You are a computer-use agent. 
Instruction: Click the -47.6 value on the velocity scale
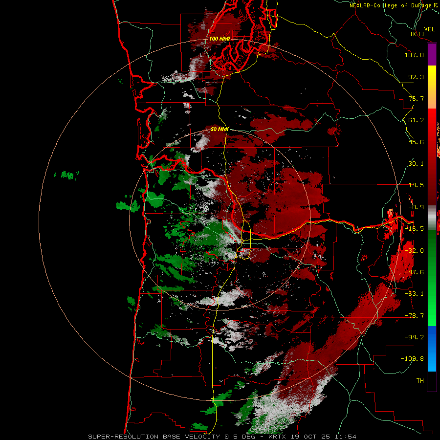pyautogui.click(x=414, y=272)
